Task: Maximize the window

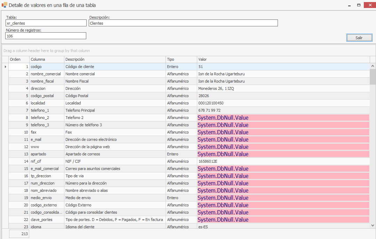Action: click(359, 5)
